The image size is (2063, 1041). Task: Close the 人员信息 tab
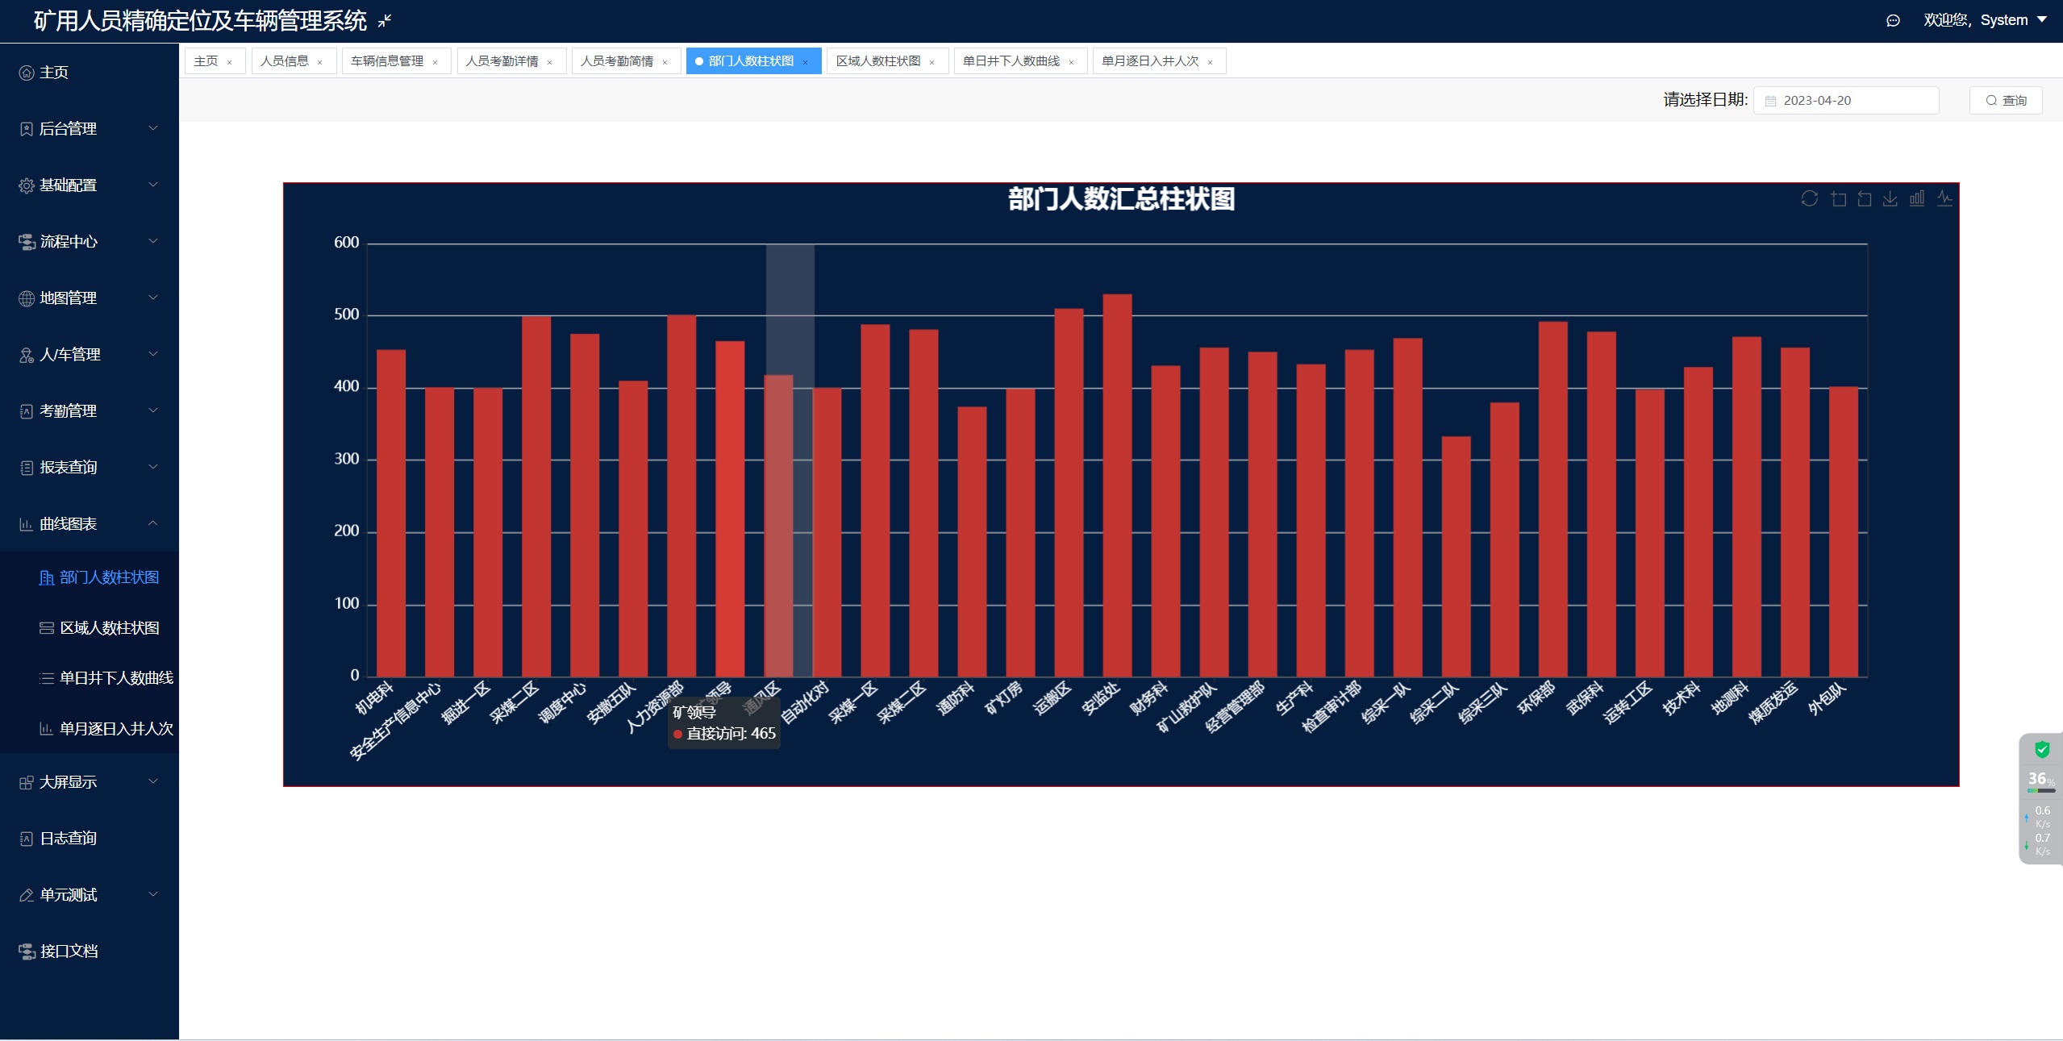[x=320, y=62]
